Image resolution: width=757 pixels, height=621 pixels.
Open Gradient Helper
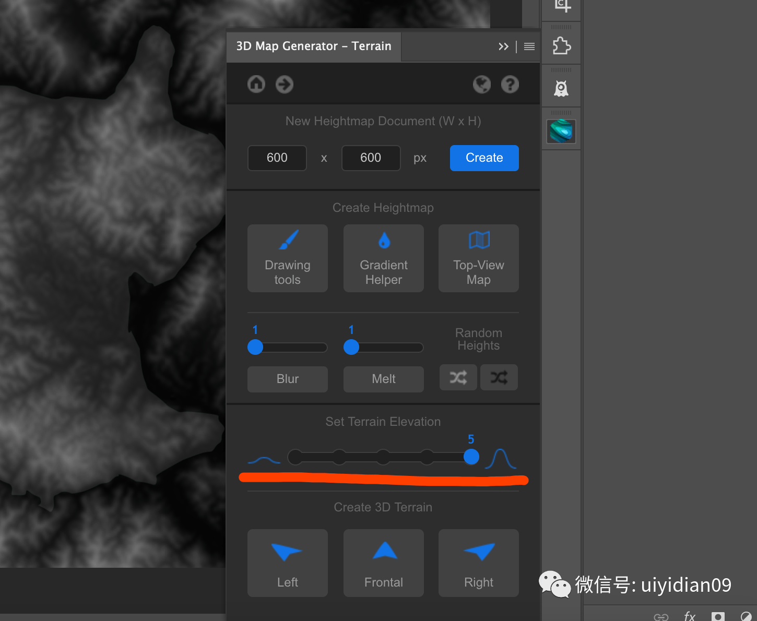coord(384,258)
